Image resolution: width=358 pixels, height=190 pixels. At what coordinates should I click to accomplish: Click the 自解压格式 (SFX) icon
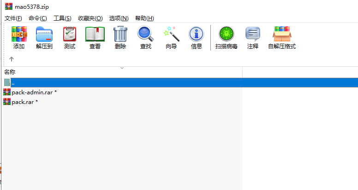coord(282,34)
